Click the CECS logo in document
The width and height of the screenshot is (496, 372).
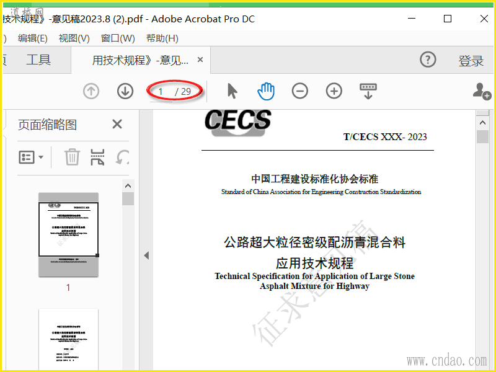pos(238,123)
